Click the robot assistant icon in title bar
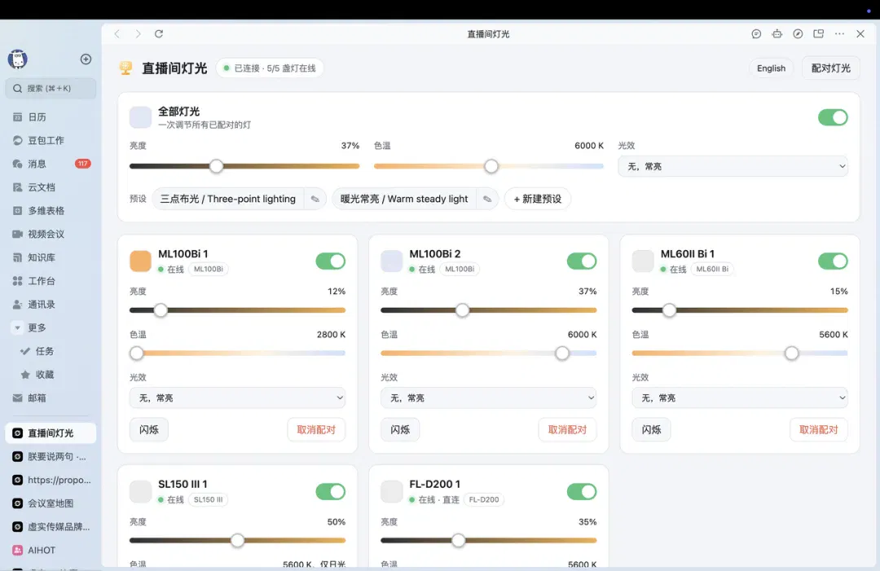Screen dimensions: 880x571 point(777,33)
